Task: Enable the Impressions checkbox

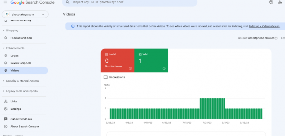Action: 105,77
